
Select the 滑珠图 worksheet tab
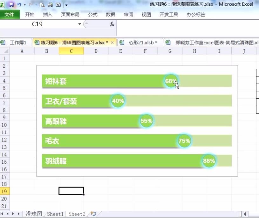[34, 214]
